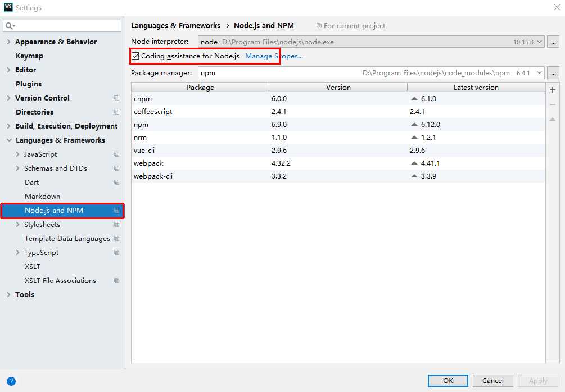Click project-level icon next to Directories
The image size is (565, 392).
click(116, 112)
